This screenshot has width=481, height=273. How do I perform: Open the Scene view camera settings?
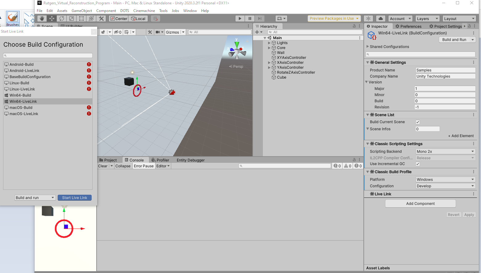pos(159,32)
